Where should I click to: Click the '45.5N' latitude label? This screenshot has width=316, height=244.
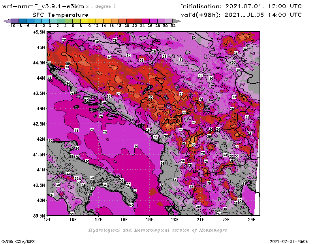coord(39,32)
